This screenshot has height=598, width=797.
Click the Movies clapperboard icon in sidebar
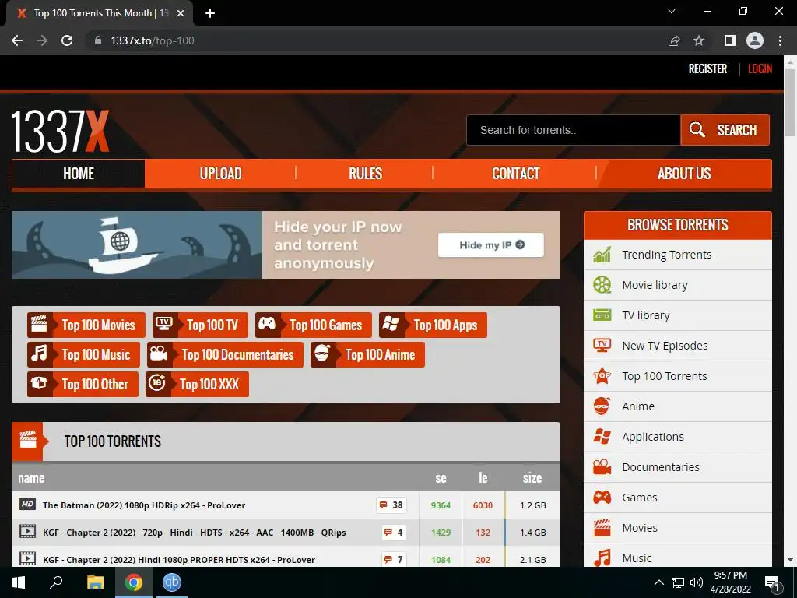[602, 528]
